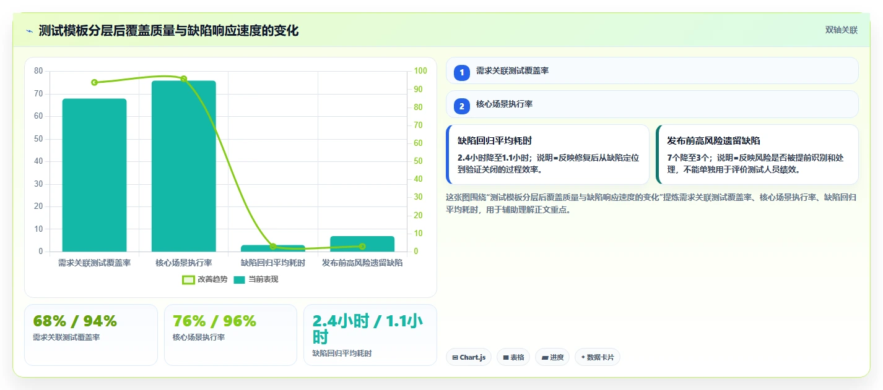Viewport: 883px width, 390px height.
Task: Click the 2.4小时 / 1.1小时 stat value
Action: (x=367, y=329)
